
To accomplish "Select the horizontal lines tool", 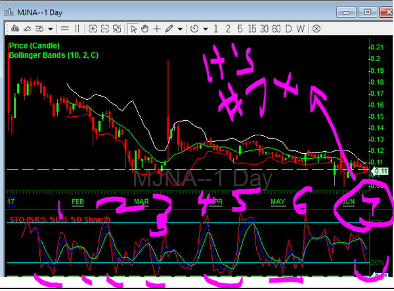I will click(x=64, y=29).
